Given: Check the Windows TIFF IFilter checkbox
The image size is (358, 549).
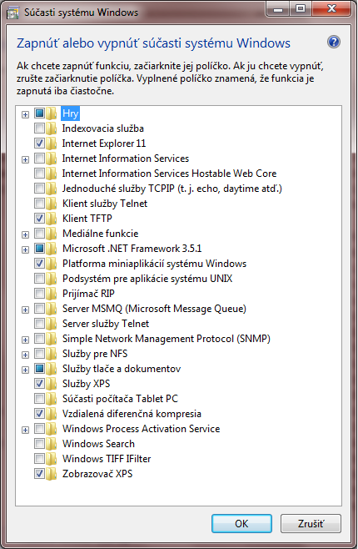Looking at the screenshot, I should click(39, 459).
